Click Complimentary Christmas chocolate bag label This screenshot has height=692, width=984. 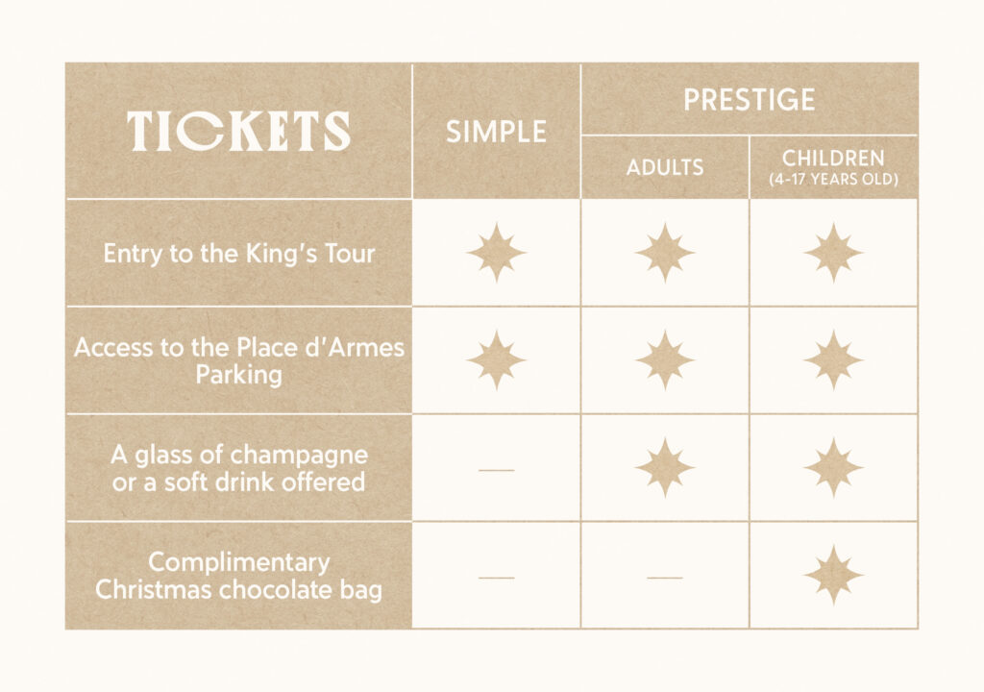pos(238,576)
